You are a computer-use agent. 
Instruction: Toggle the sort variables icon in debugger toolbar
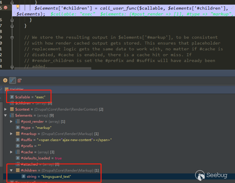point(12,80)
